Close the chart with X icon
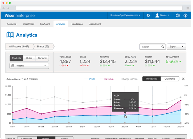193x139 pixels. [x=183, y=79]
